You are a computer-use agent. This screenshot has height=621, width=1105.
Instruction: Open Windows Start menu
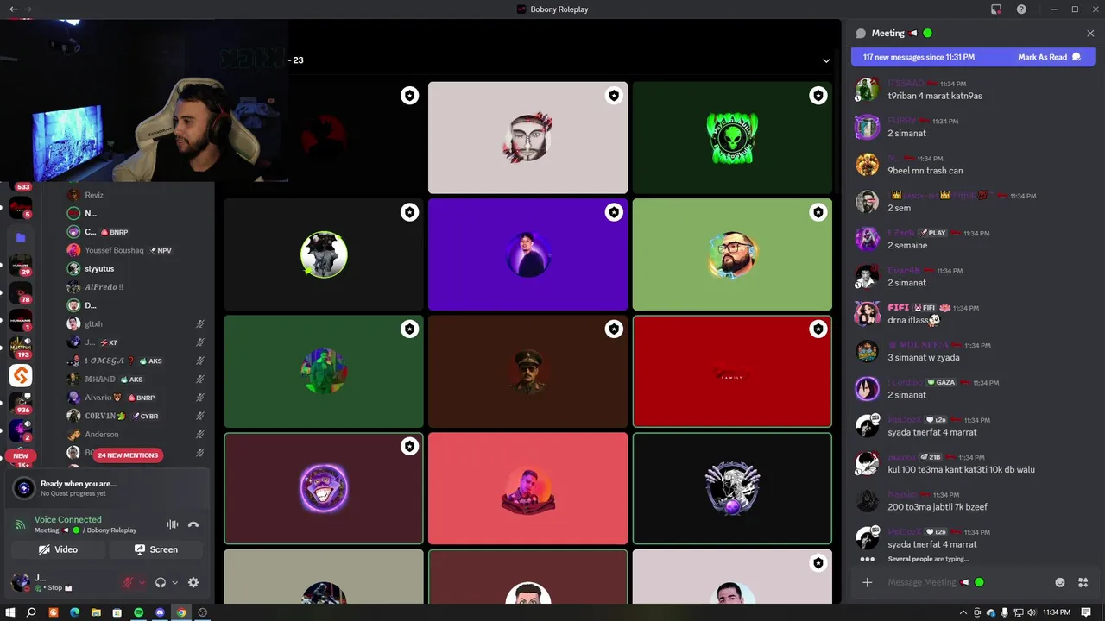10,612
